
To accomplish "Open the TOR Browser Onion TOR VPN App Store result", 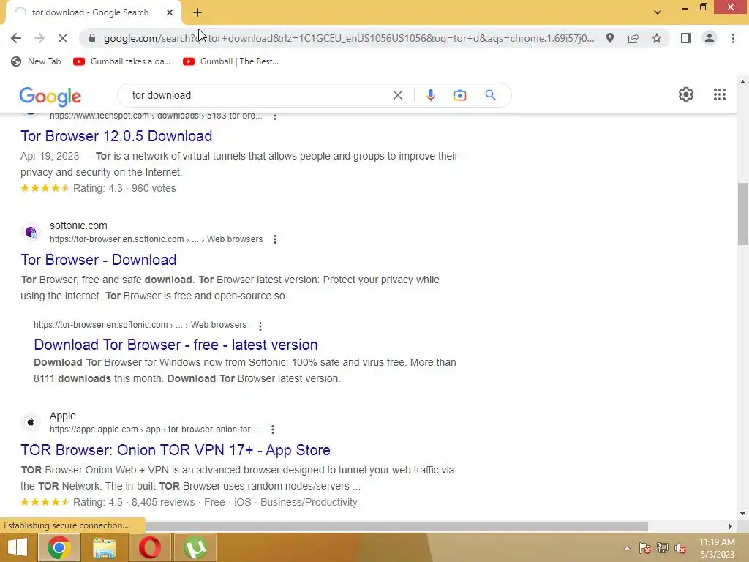I will click(176, 450).
